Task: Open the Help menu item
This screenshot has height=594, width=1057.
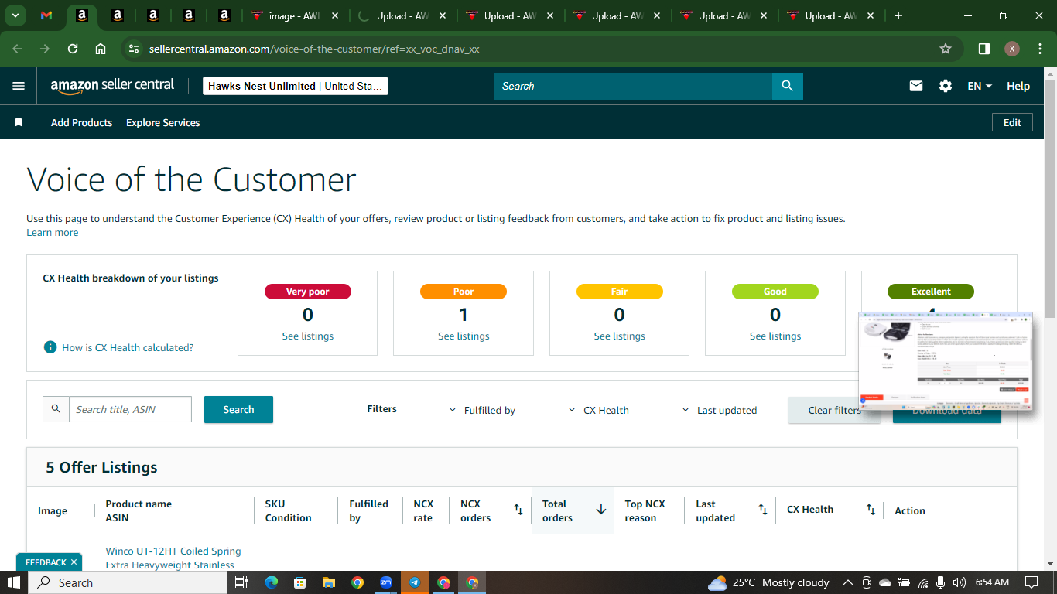Action: (1018, 86)
